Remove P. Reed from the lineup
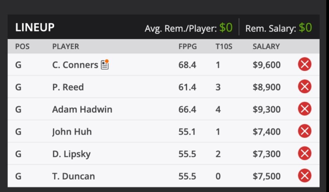This screenshot has height=192, width=329. [x=304, y=87]
